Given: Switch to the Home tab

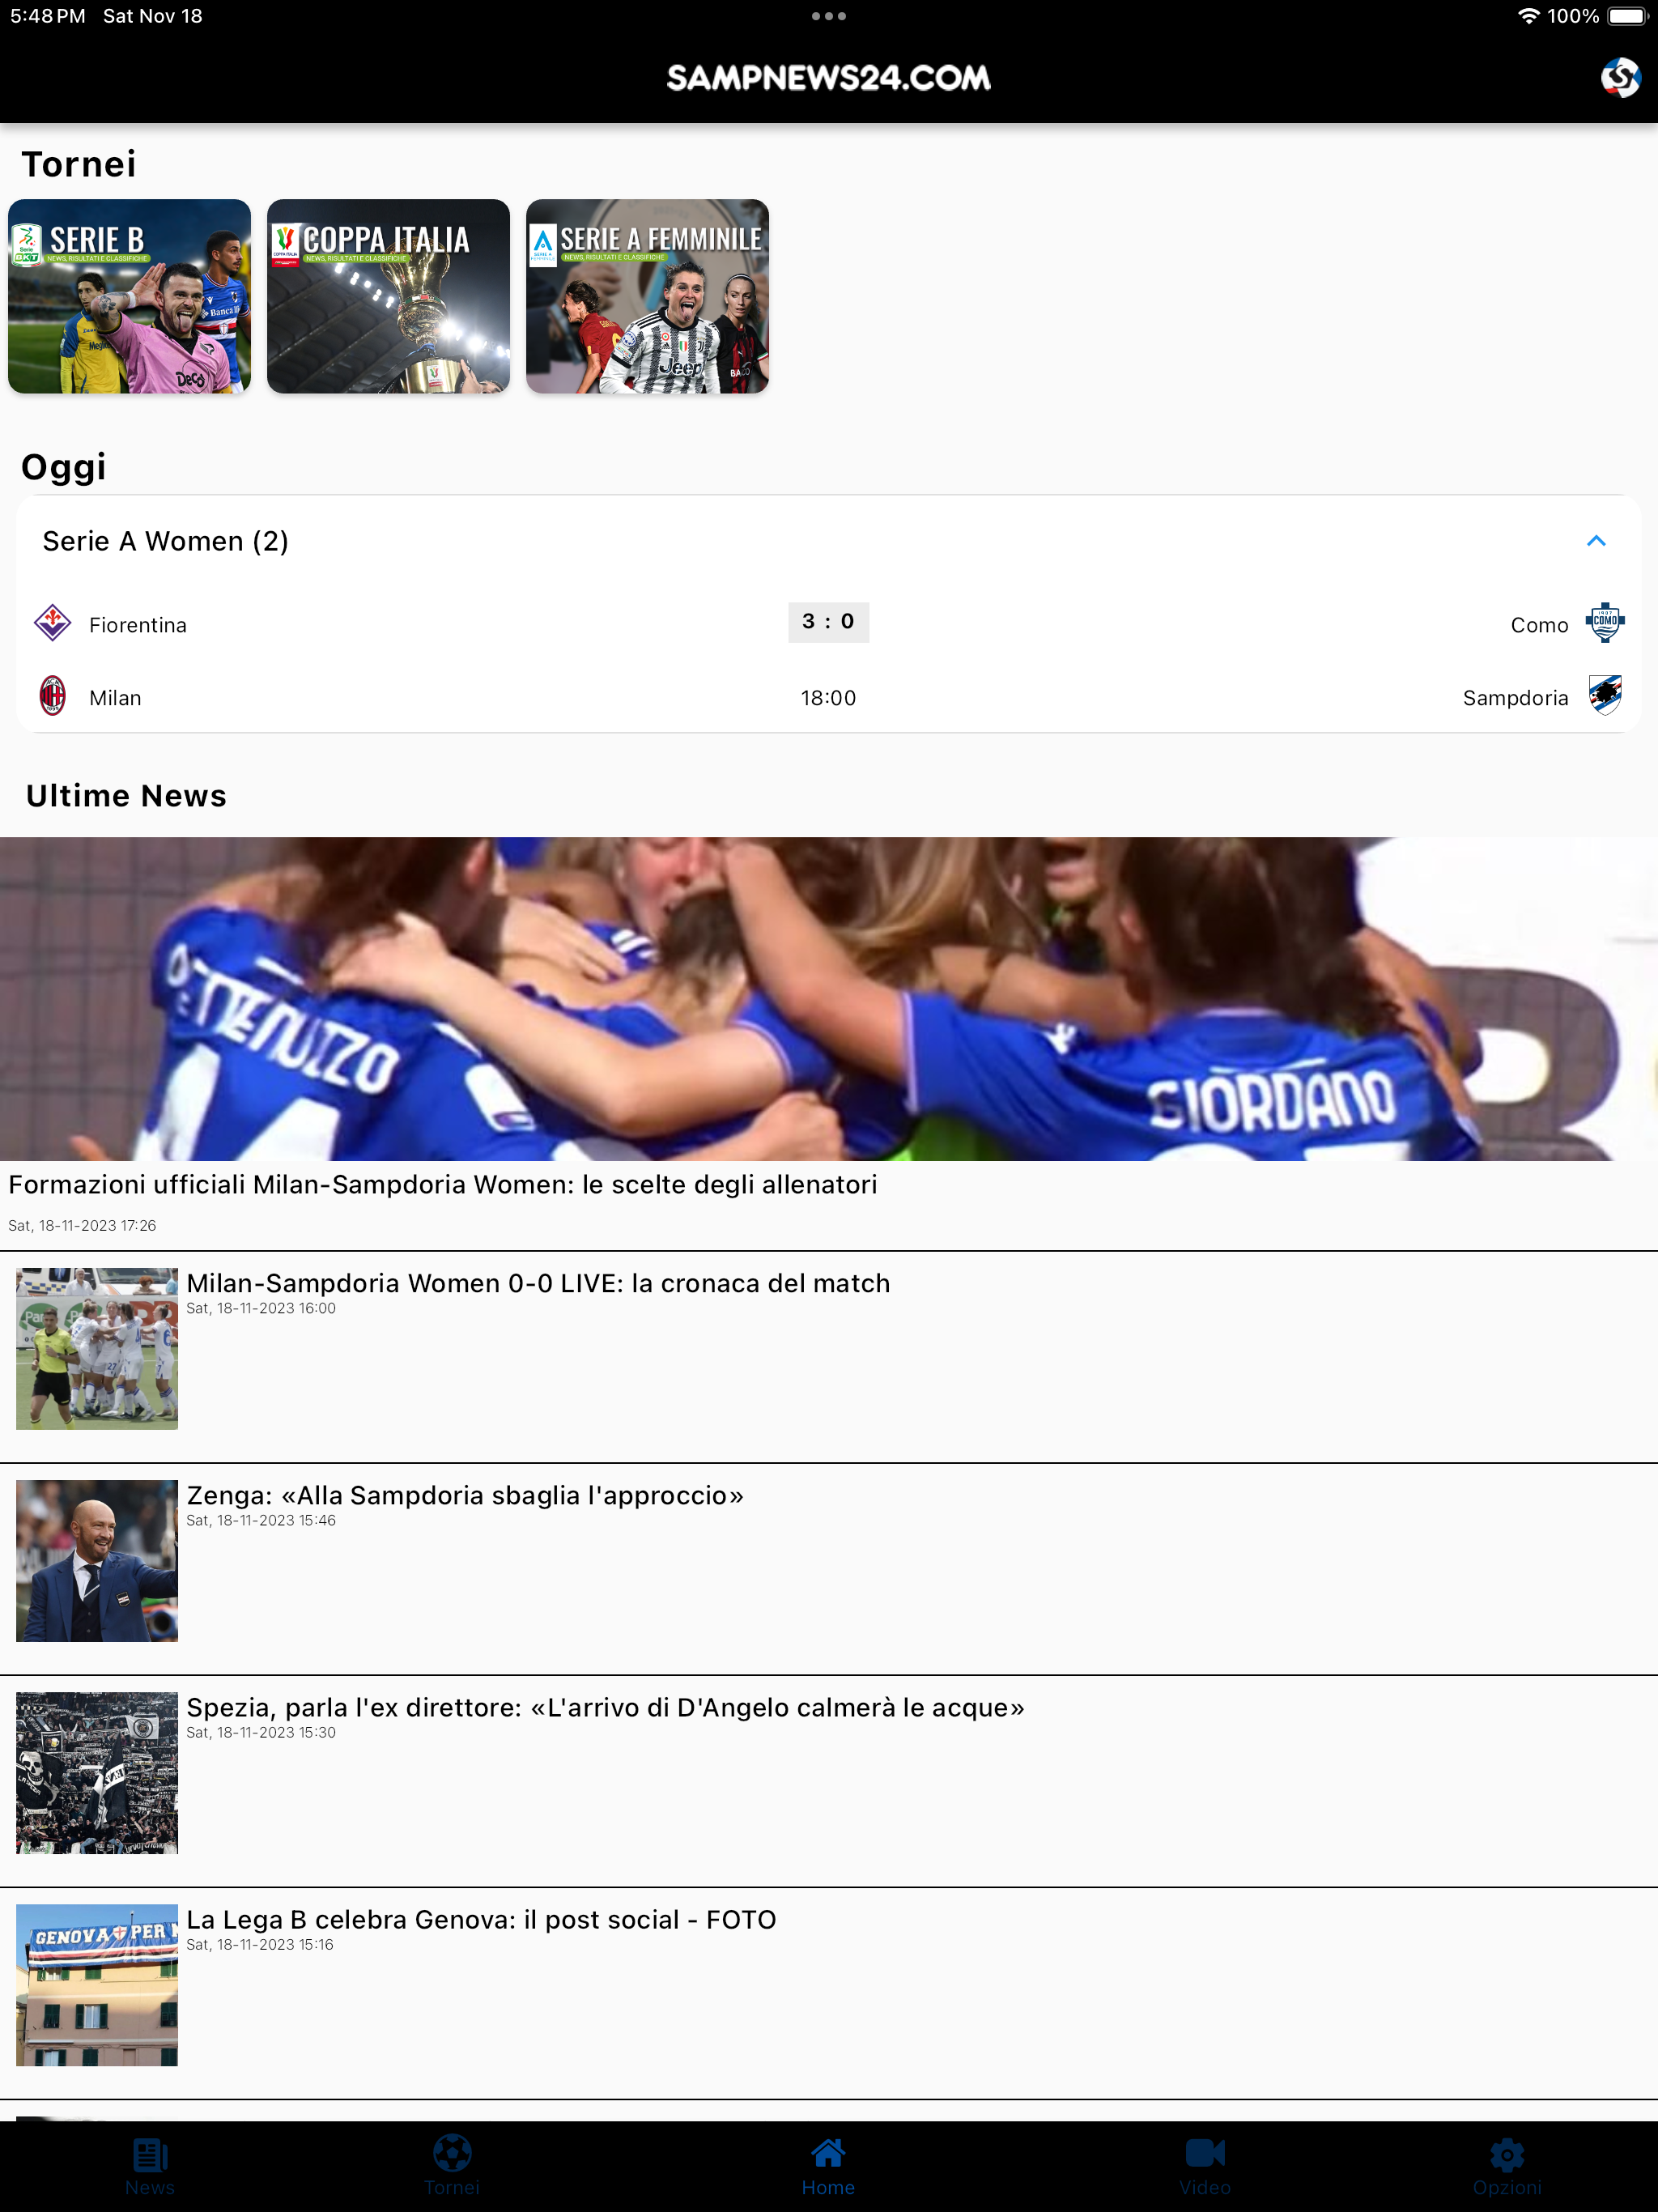Looking at the screenshot, I should click(828, 2166).
